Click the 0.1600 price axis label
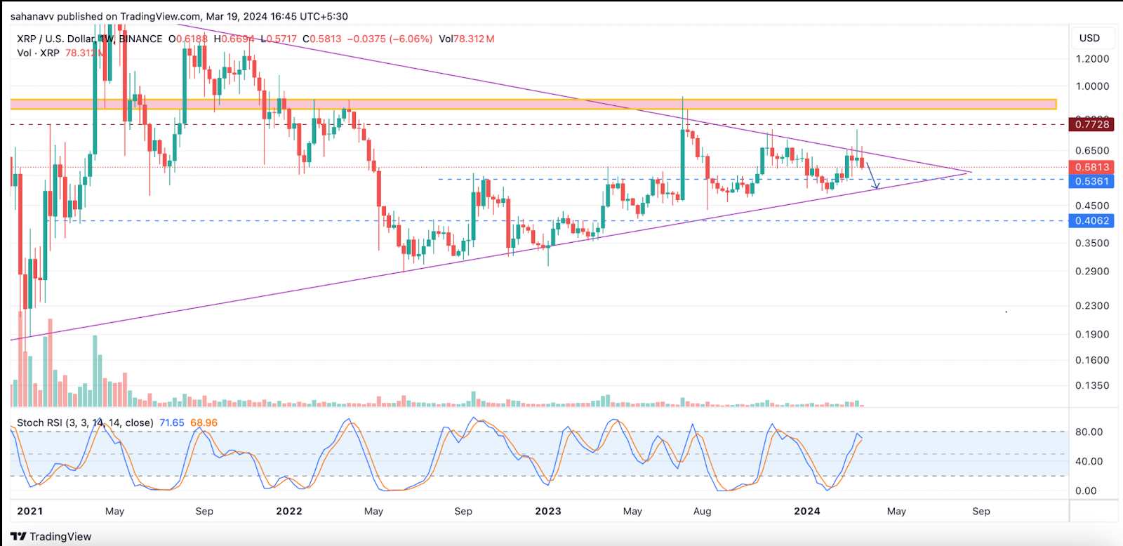 point(1092,360)
